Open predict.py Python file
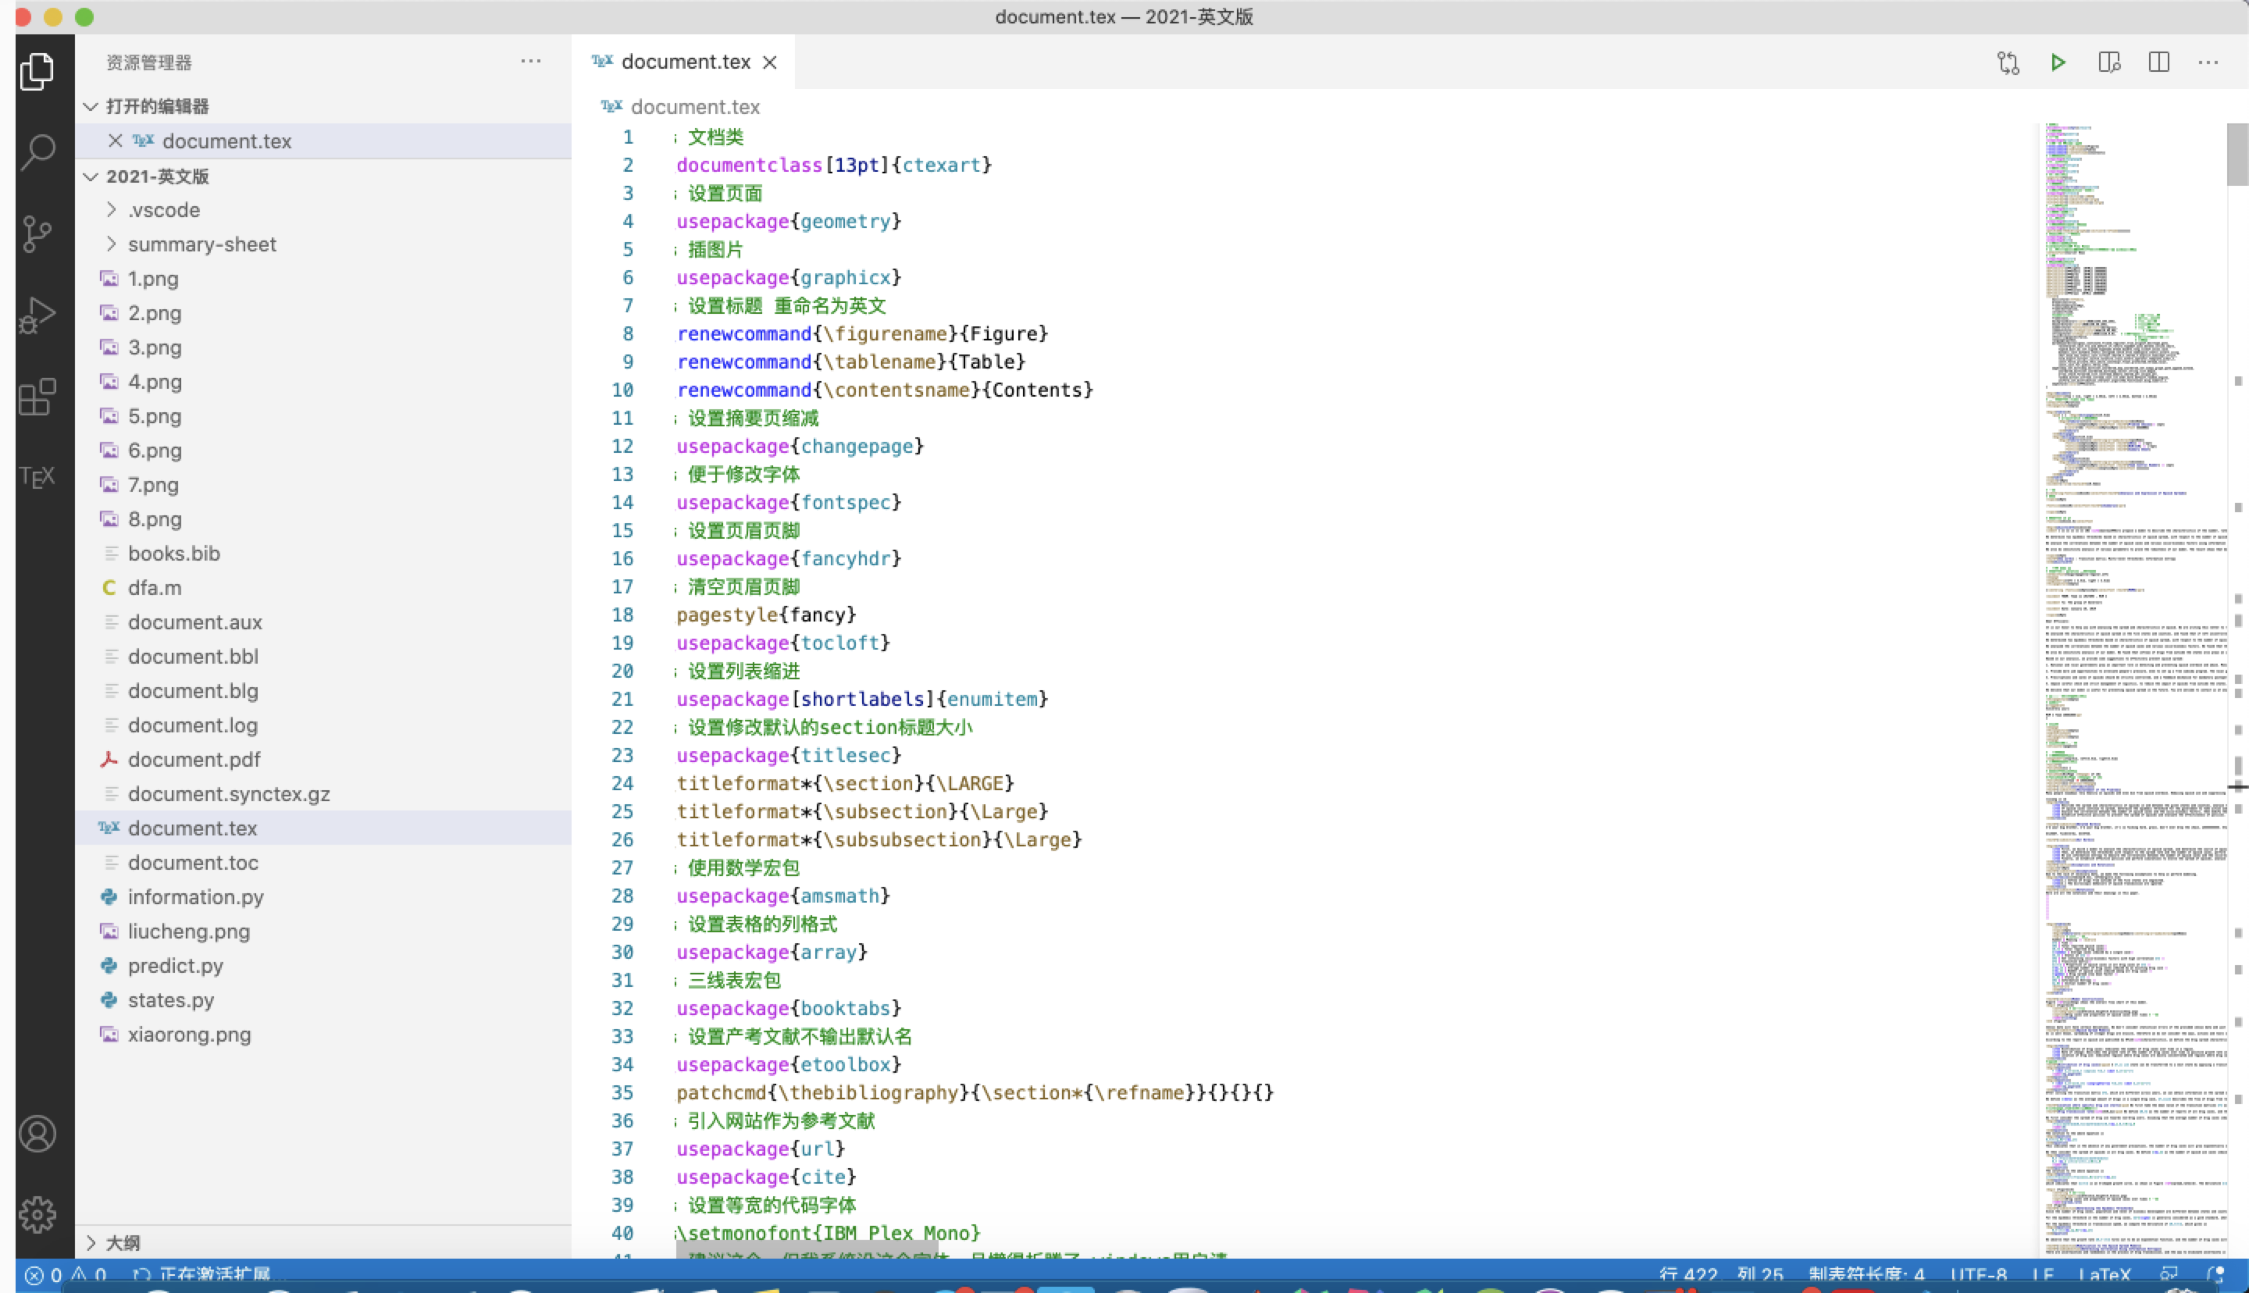The width and height of the screenshot is (2249, 1293). [x=323, y=965]
